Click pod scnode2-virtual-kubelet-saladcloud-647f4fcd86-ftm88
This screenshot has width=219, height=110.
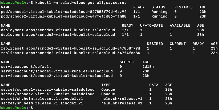pos(64,16)
